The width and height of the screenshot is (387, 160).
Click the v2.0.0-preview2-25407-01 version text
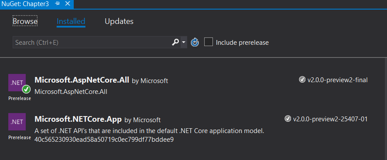tap(330, 119)
